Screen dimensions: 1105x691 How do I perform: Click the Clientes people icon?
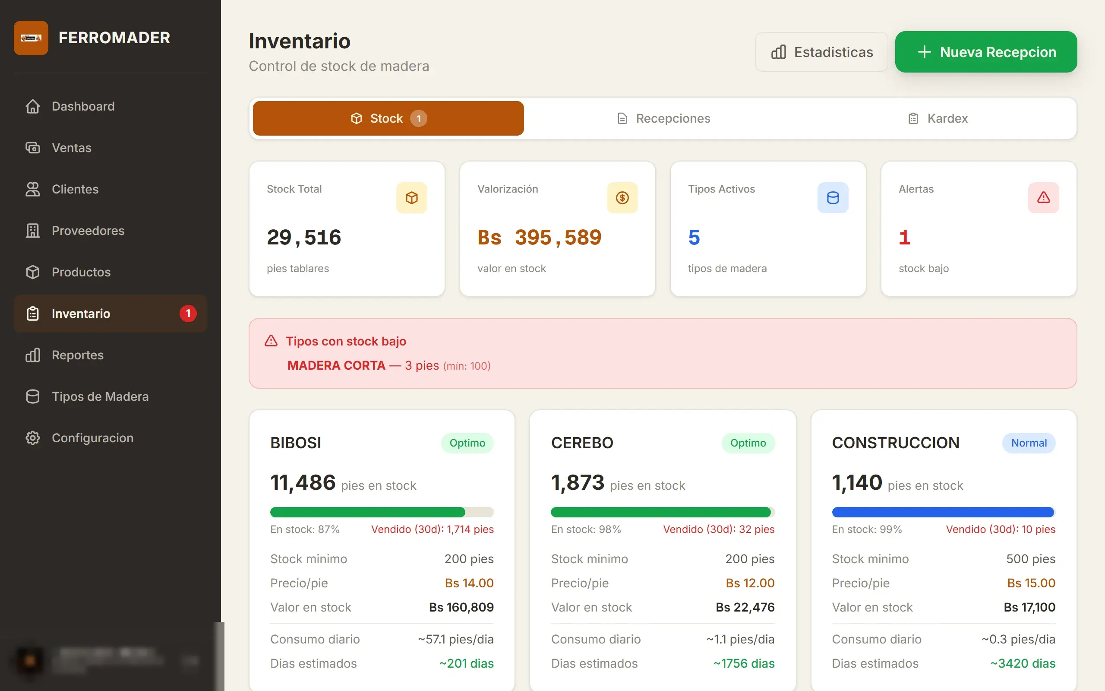point(32,189)
